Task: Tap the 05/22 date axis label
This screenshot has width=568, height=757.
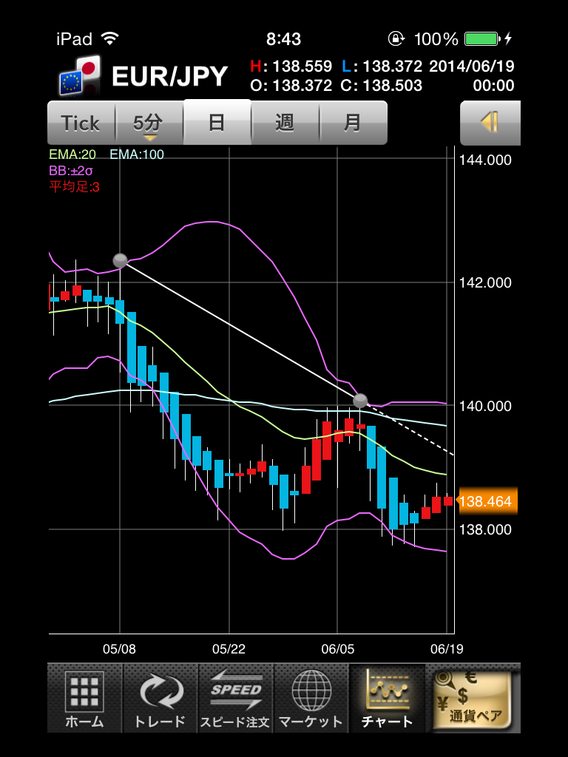Action: click(229, 649)
